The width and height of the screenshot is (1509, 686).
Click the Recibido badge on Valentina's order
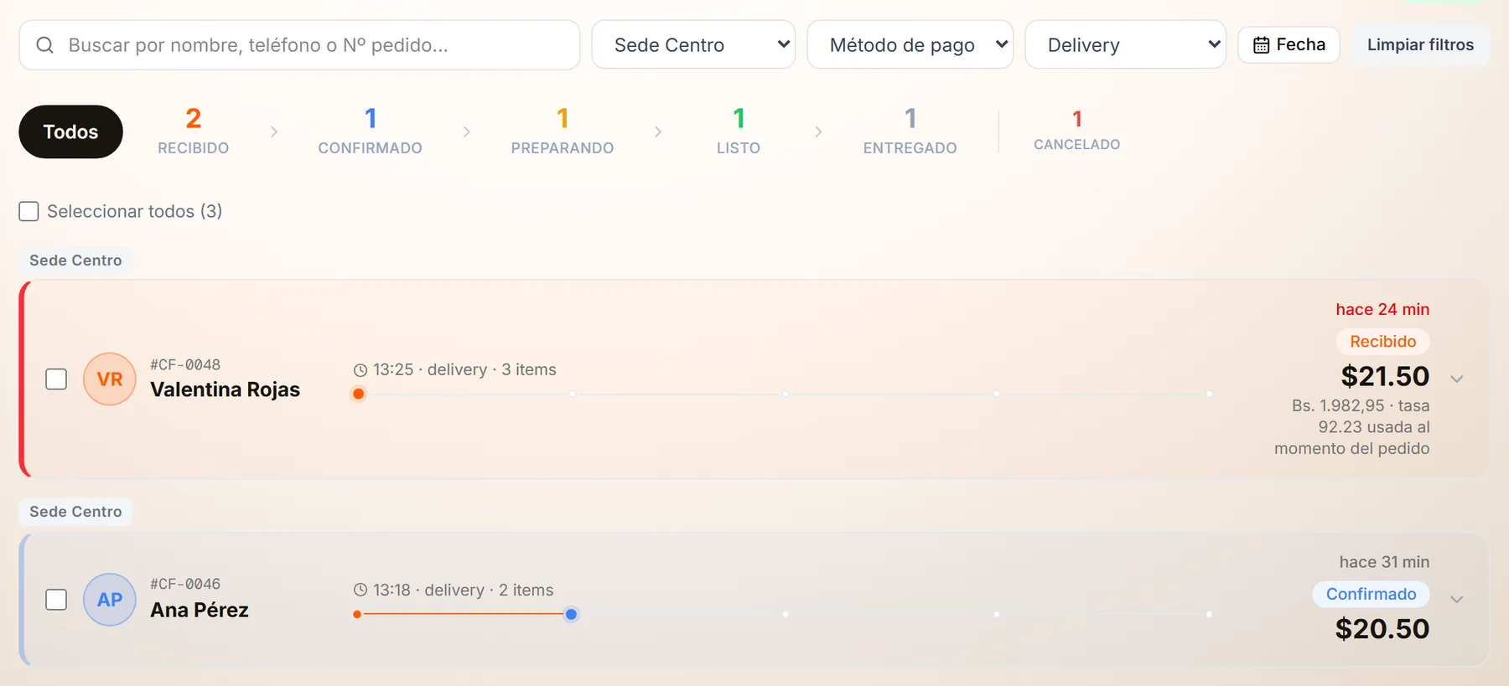tap(1382, 342)
